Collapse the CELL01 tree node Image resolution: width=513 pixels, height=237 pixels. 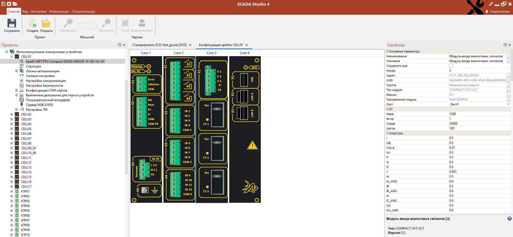(12, 56)
